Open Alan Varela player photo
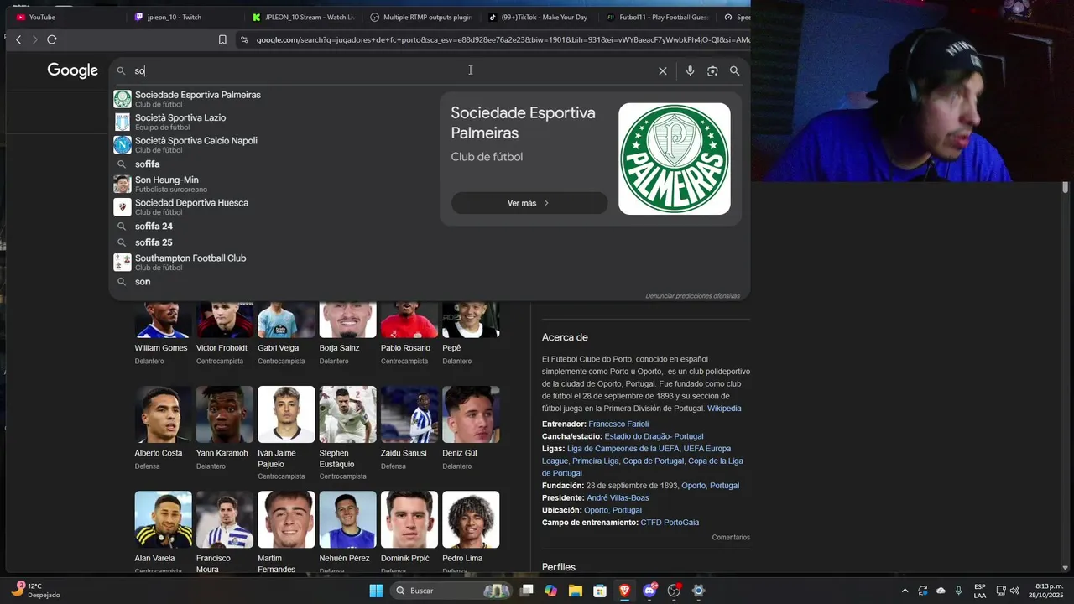 [x=163, y=519]
